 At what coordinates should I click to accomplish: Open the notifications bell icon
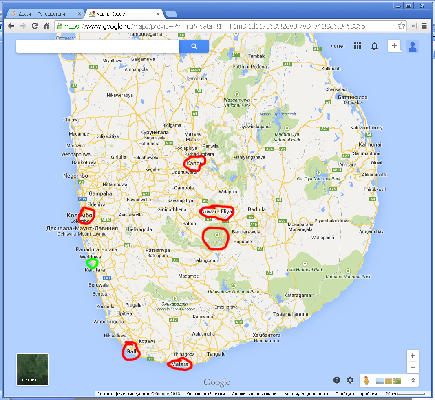click(375, 46)
